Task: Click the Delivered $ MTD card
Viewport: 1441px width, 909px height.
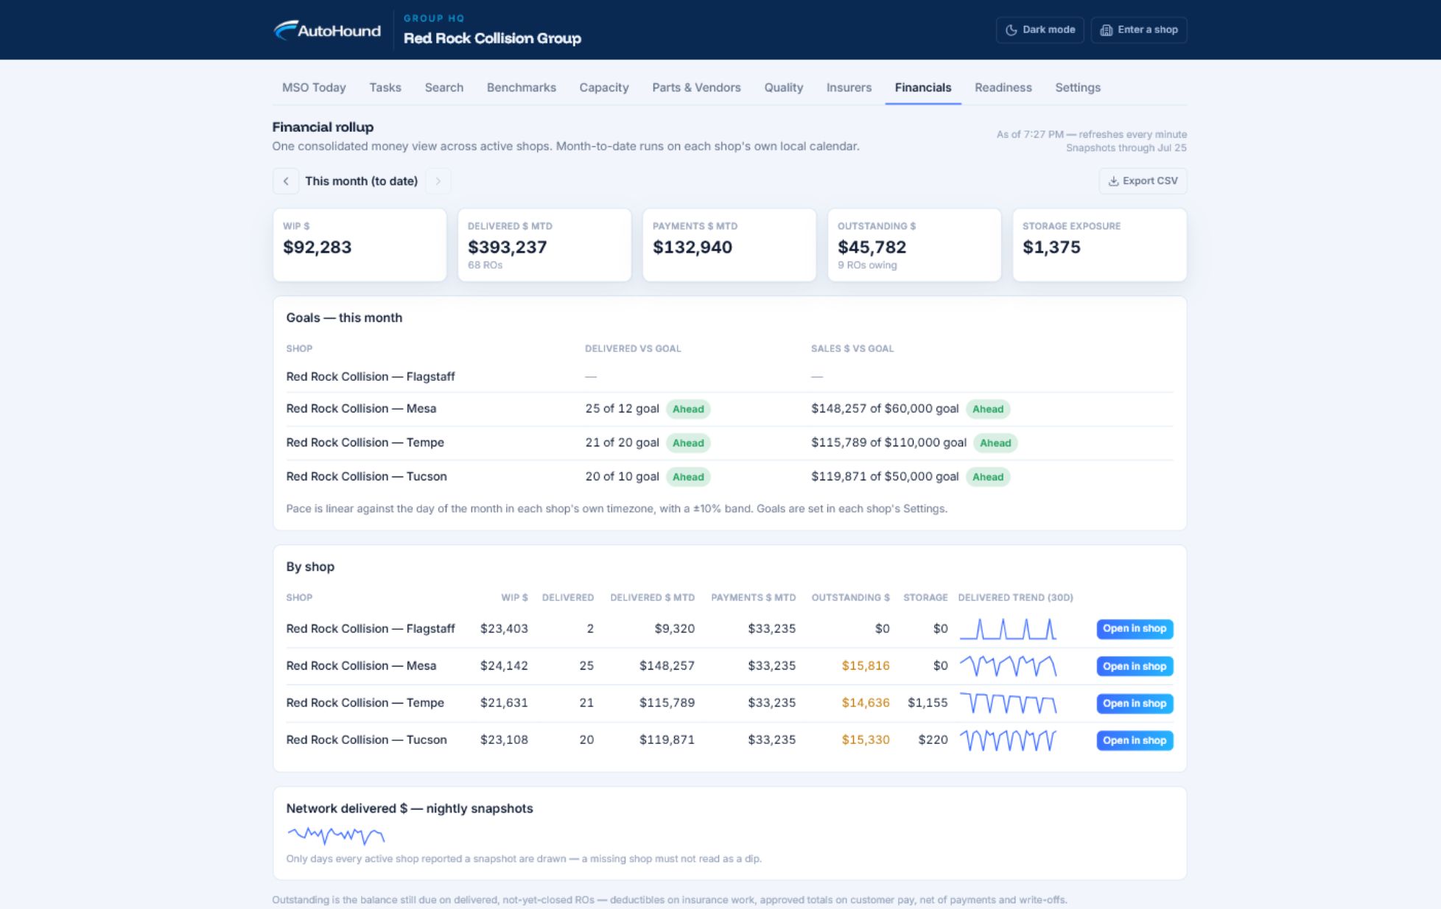Action: coord(544,245)
